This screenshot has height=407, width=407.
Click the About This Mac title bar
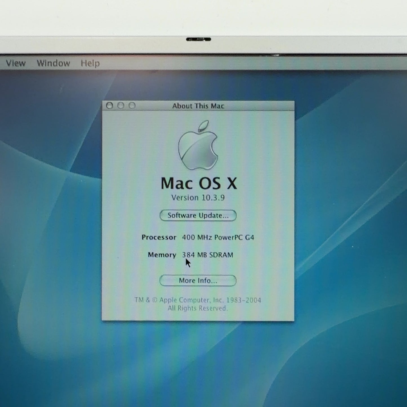198,106
